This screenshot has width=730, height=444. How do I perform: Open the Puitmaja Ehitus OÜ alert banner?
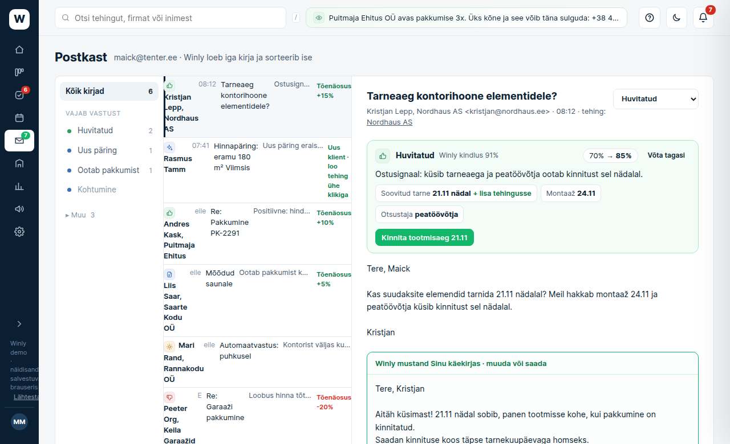[467, 18]
